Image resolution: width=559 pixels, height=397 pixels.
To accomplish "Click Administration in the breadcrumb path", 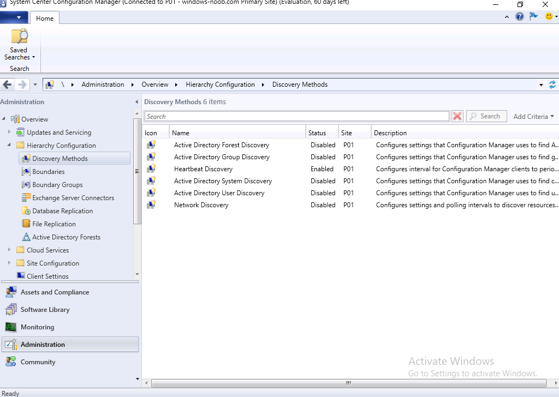I will point(103,85).
